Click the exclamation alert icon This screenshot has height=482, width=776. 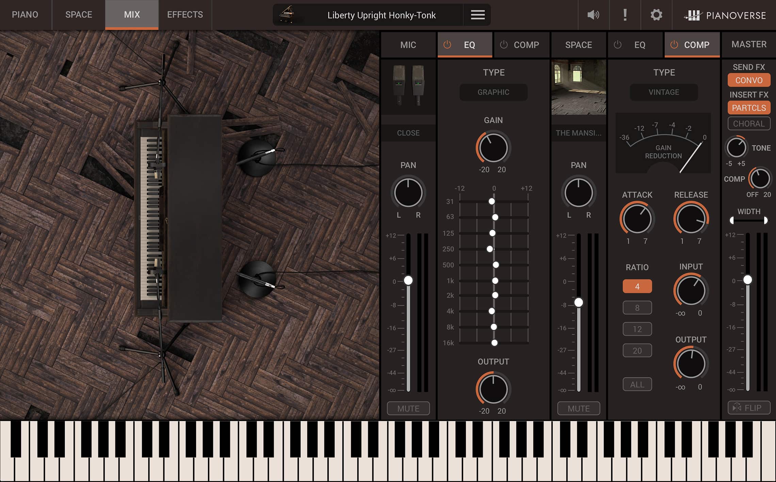(x=625, y=15)
